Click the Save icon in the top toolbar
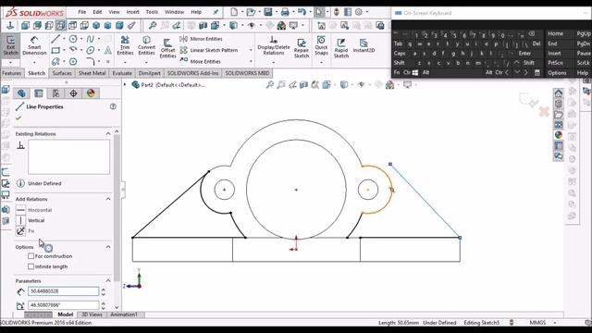Screen dimensions: 592x333 [x=268, y=12]
